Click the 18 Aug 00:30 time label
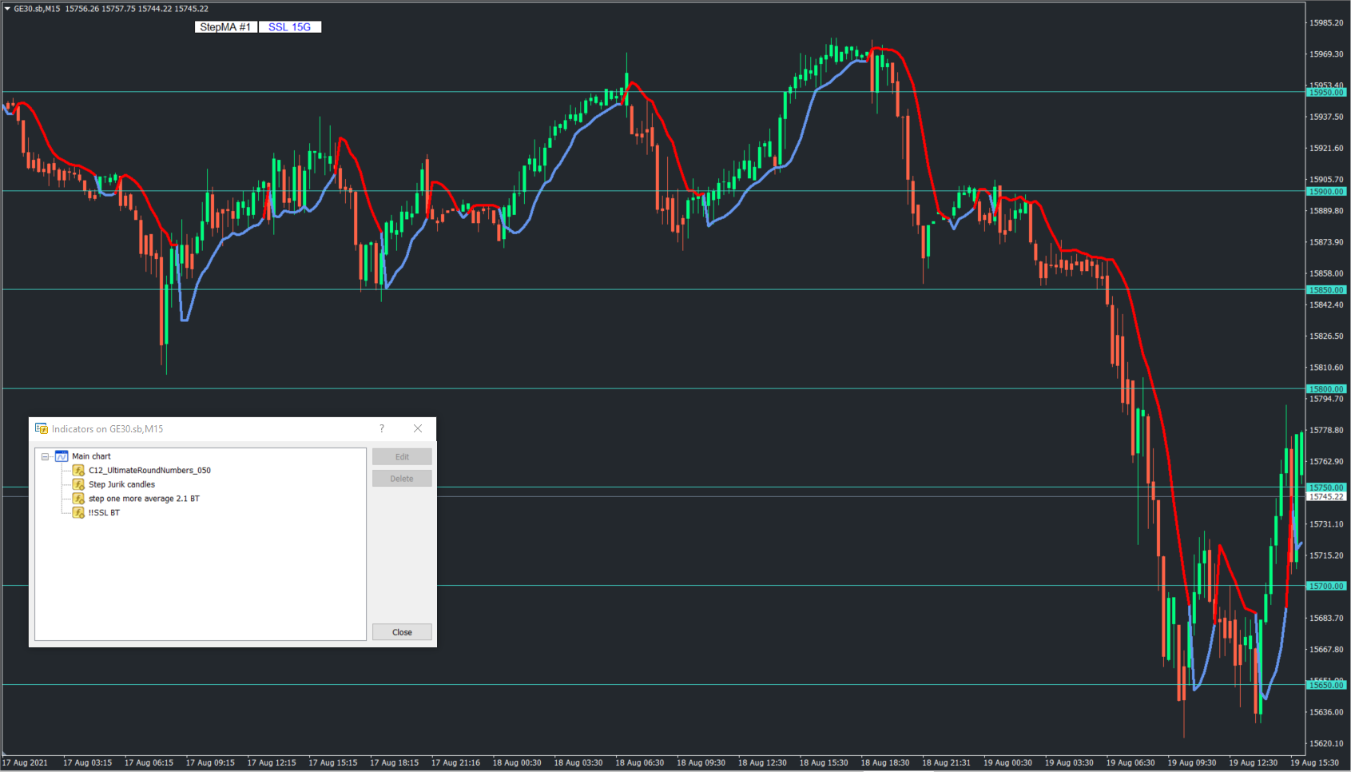 (x=517, y=763)
